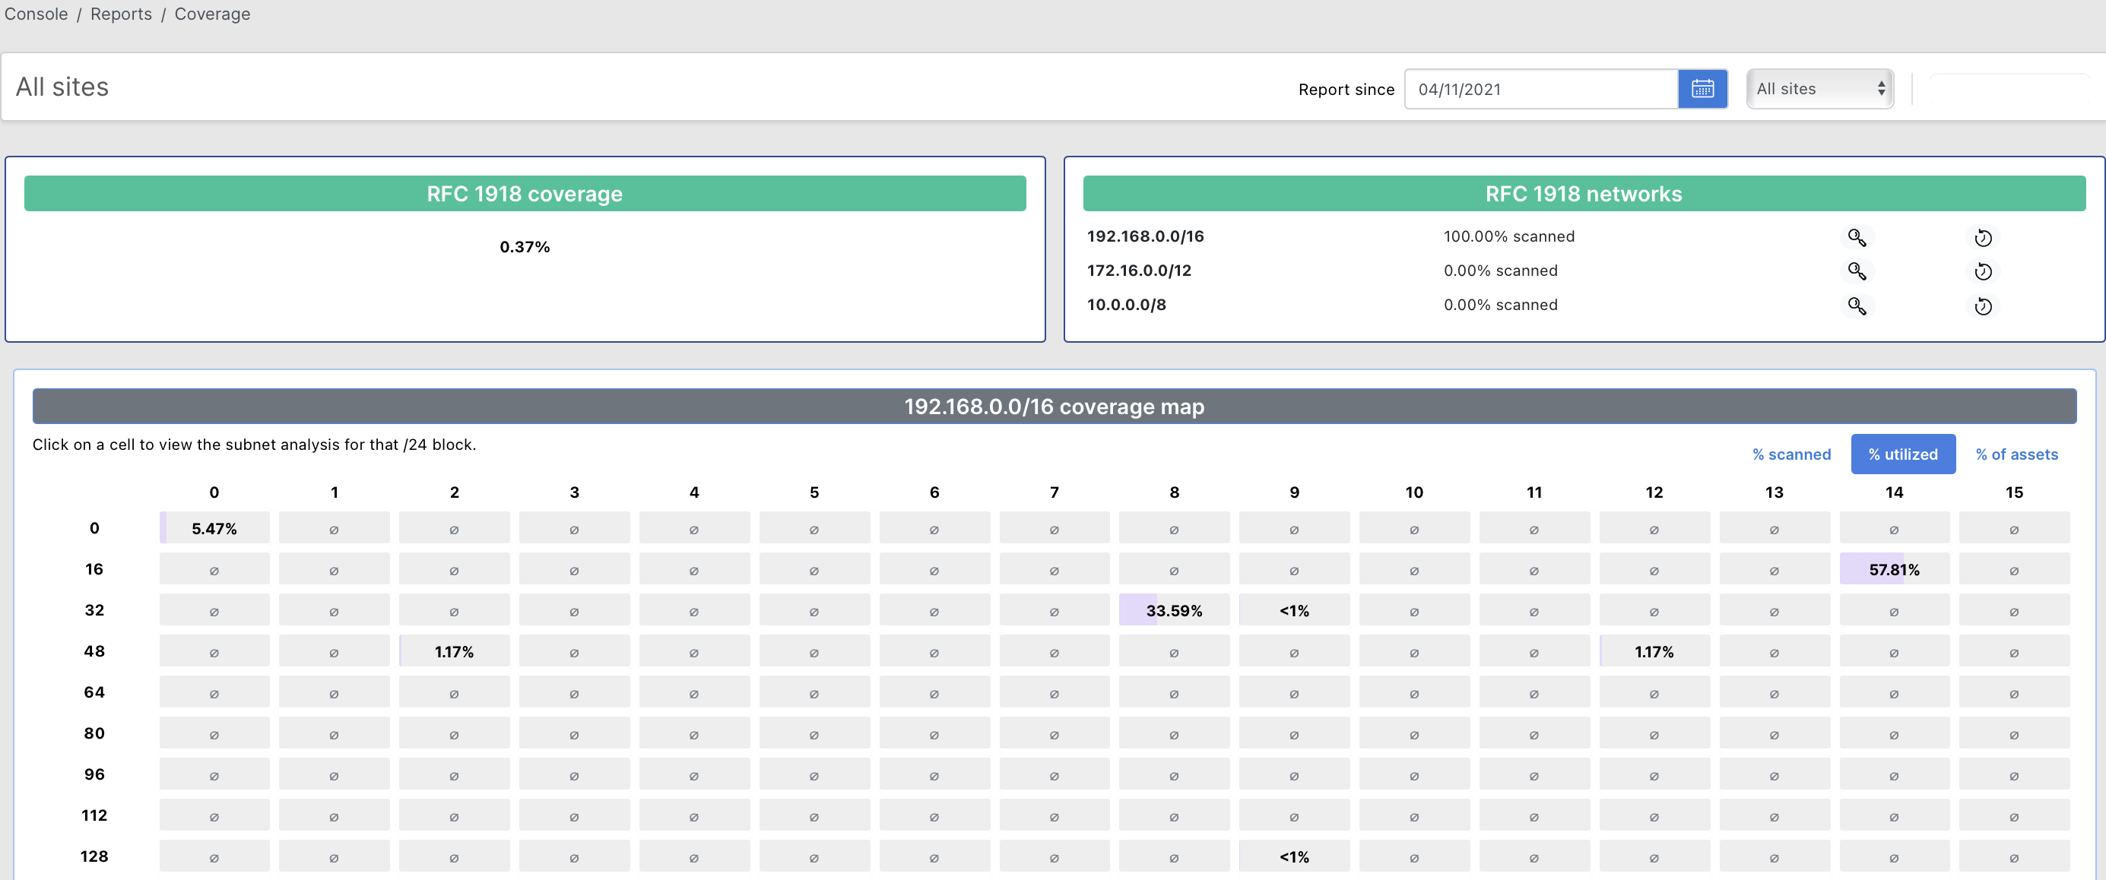2106x880 pixels.
Task: Click the magnifier icon next to 10.0.0.0/8
Action: coord(1857,306)
